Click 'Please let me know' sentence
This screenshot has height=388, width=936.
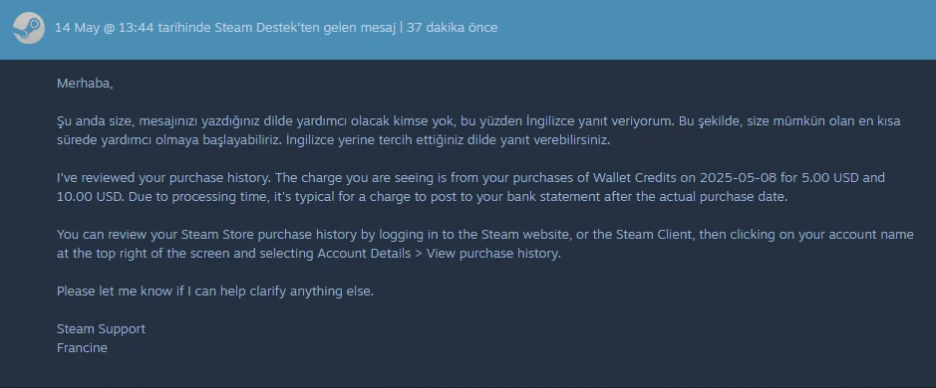coord(215,291)
